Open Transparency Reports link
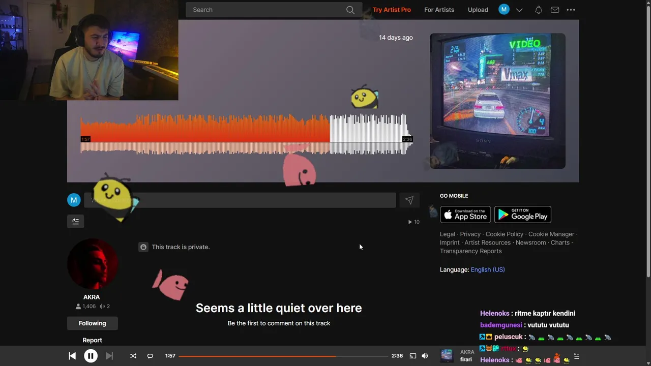Image resolution: width=651 pixels, height=366 pixels. click(x=470, y=251)
